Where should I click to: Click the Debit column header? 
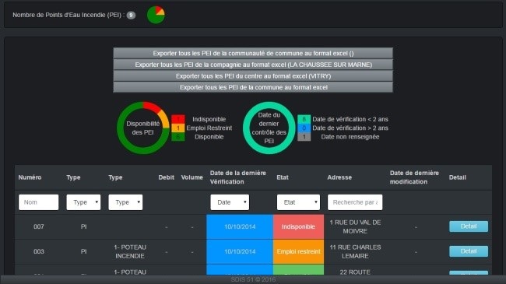[x=166, y=177]
